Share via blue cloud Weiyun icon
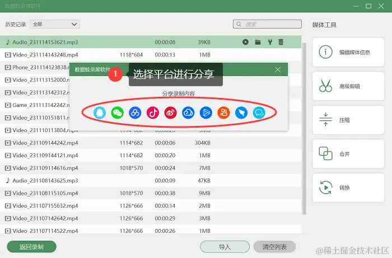The height and width of the screenshot is (258, 392). pos(188,112)
